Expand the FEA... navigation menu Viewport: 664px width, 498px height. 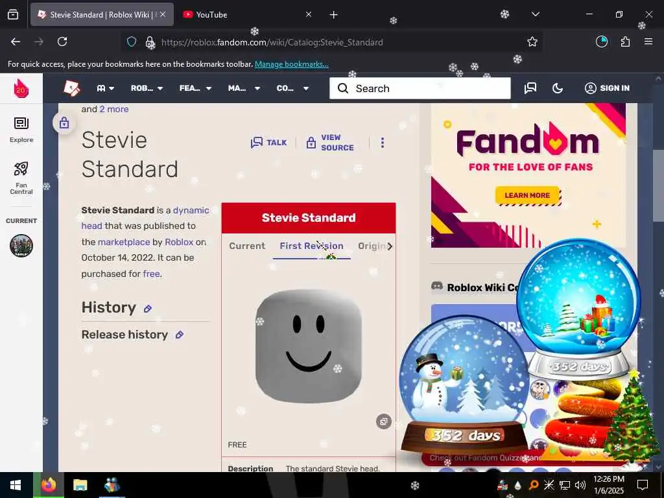(195, 88)
